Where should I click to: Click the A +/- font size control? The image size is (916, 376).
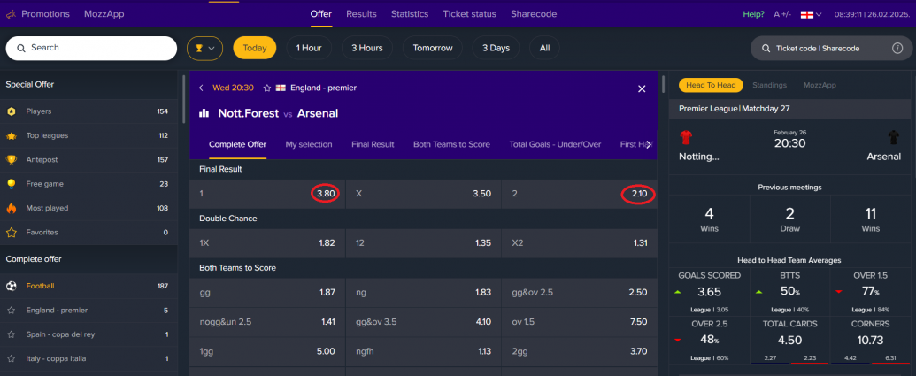(x=781, y=14)
